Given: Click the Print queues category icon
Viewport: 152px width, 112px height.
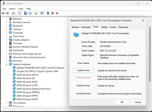Looking at the screenshot, I should tap(10, 103).
